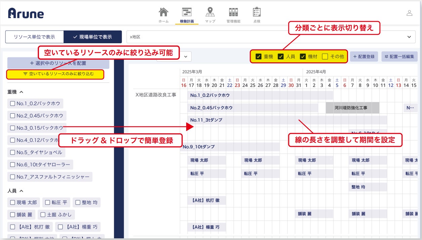Select the 稼働計画 schedule icon

tap(187, 12)
